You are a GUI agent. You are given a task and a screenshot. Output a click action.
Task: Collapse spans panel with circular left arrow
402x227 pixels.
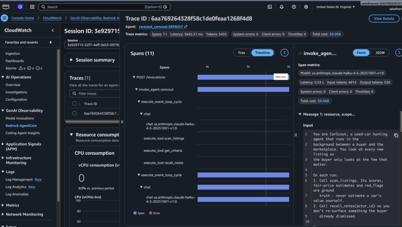(x=284, y=53)
